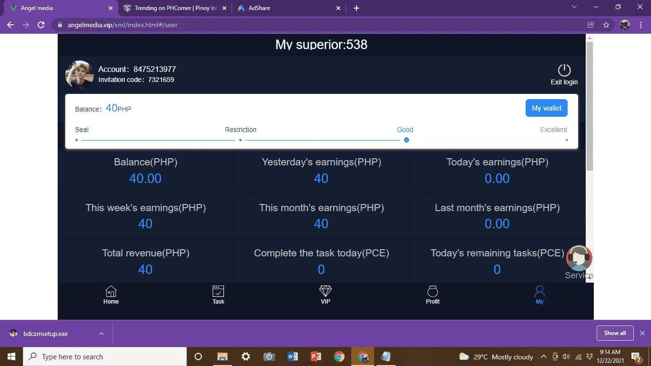651x366 pixels.
Task: Go back to previous page
Action: [x=10, y=25]
